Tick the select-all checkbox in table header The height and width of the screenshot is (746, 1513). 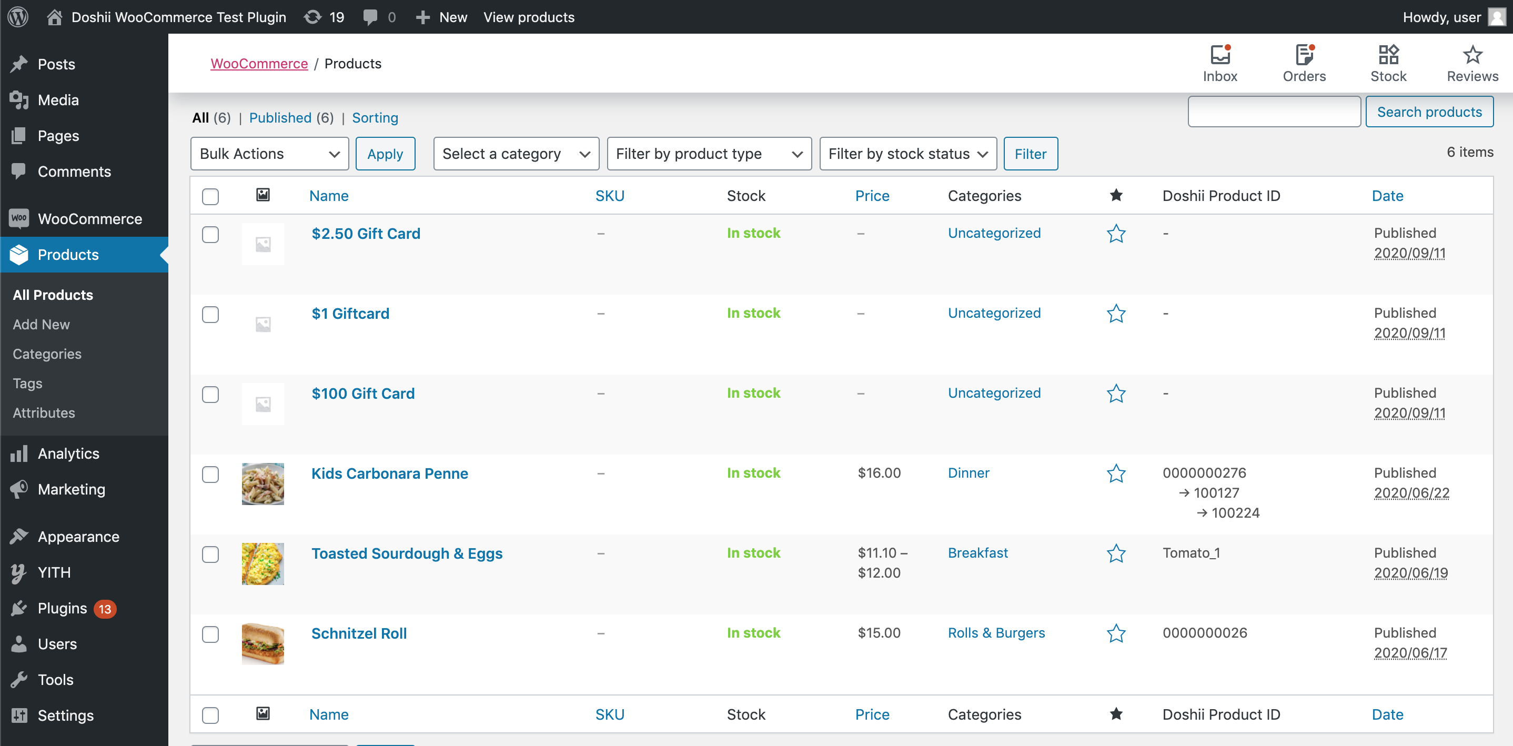click(210, 196)
